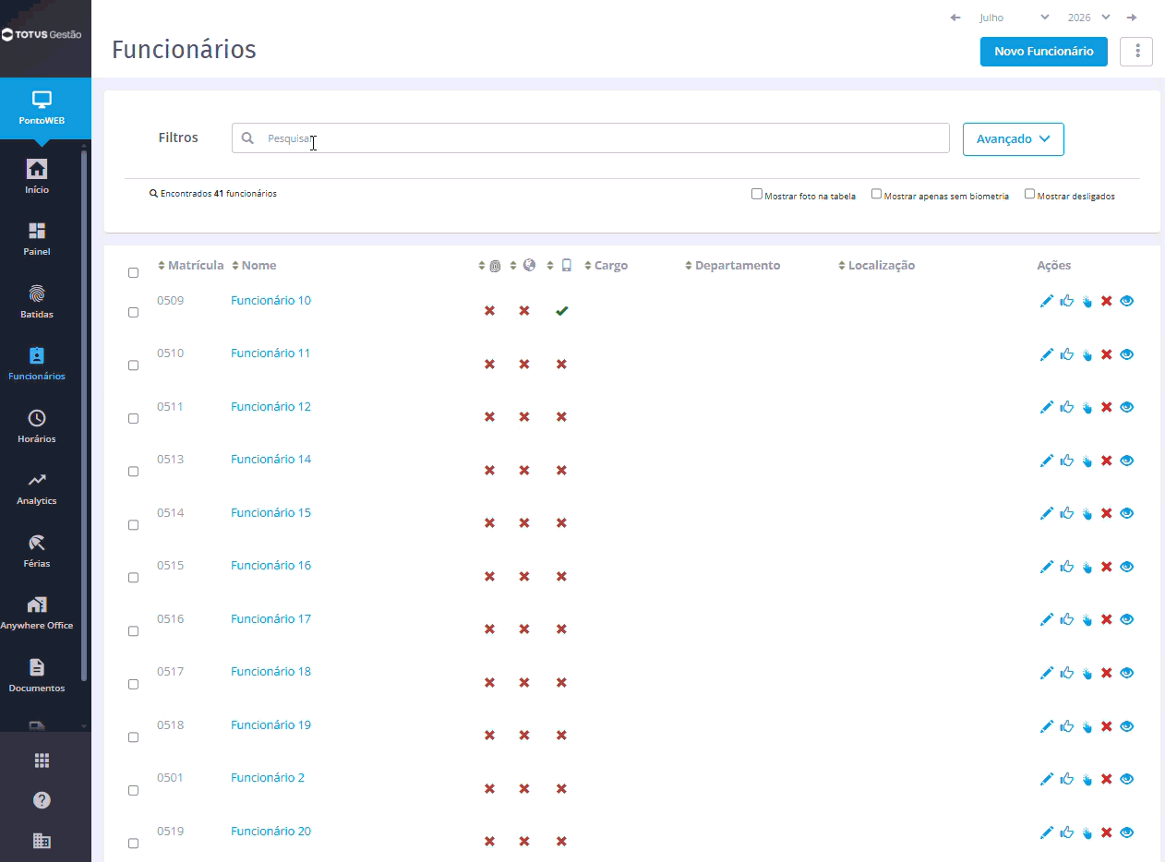The width and height of the screenshot is (1165, 862).
Task: Go to Início in the sidebar
Action: (37, 176)
